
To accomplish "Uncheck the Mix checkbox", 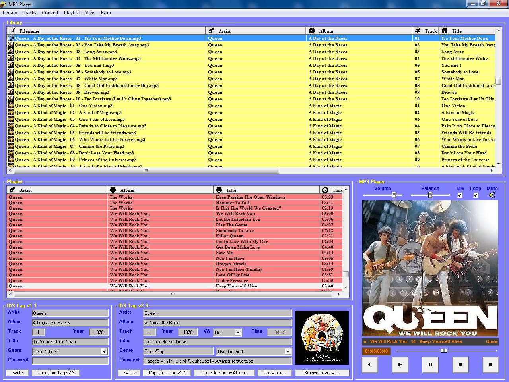I will click(460, 195).
